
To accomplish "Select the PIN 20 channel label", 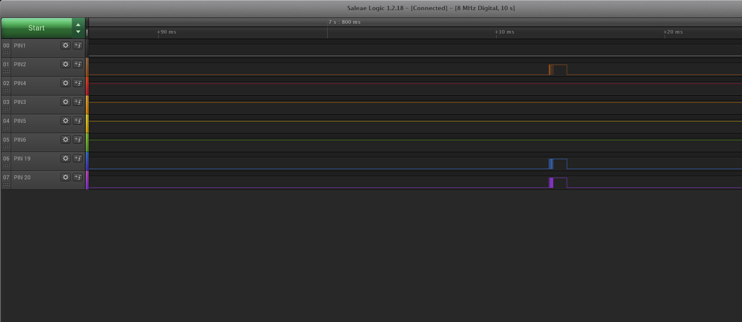I will coord(22,178).
